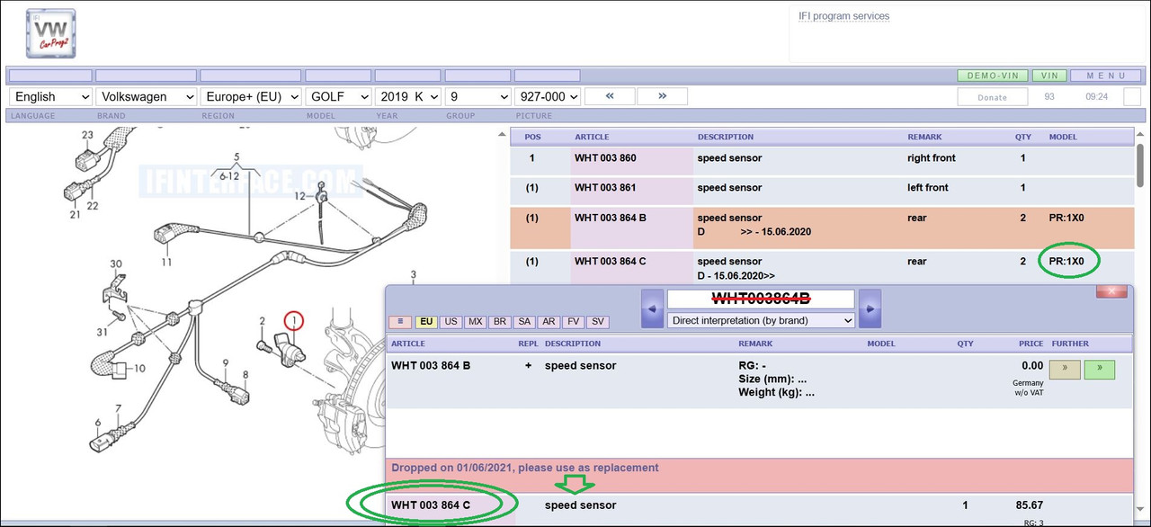
Task: Click the ARTICLE column header in main list
Action: pyautogui.click(x=592, y=138)
